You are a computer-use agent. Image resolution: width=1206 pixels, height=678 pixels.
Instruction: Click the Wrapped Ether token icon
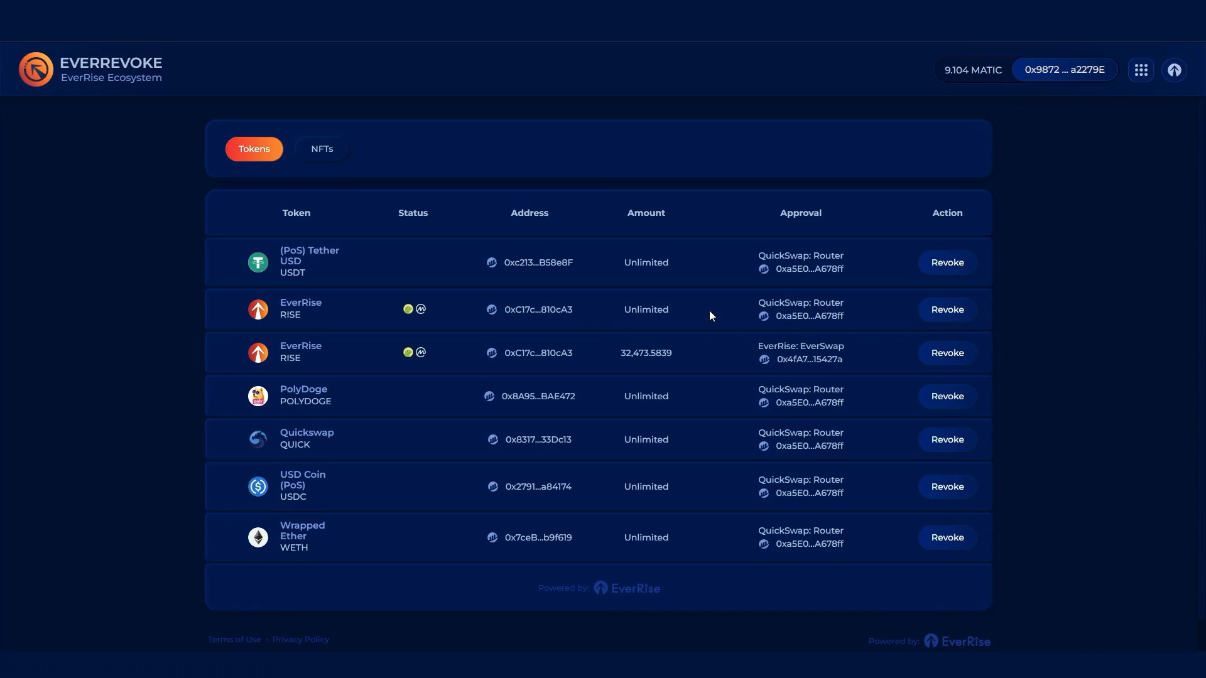[x=258, y=537]
